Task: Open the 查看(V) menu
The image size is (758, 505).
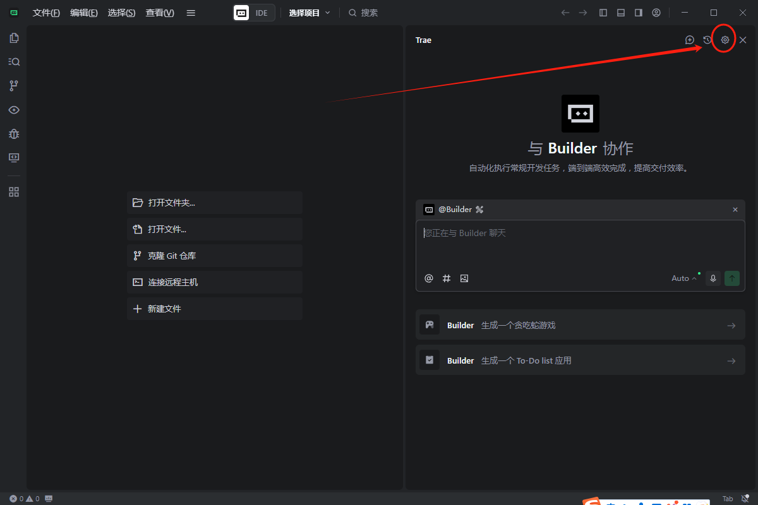Action: pyautogui.click(x=160, y=13)
